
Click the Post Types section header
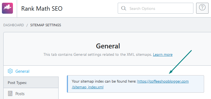click(31, 82)
